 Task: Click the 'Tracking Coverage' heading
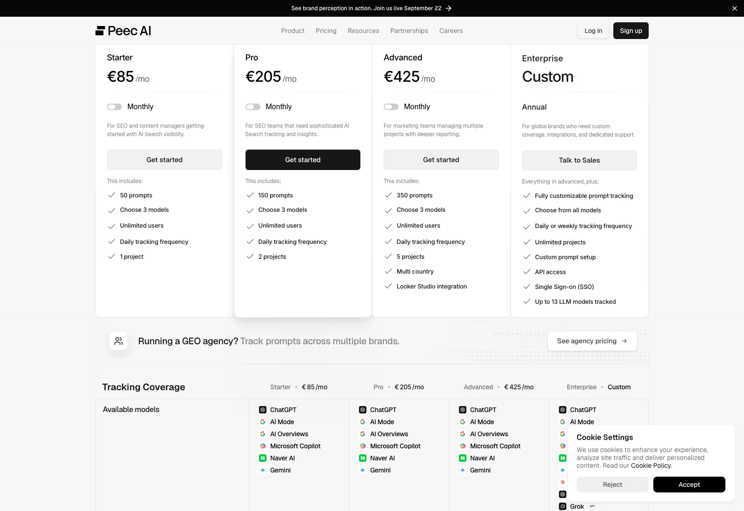[x=144, y=387]
